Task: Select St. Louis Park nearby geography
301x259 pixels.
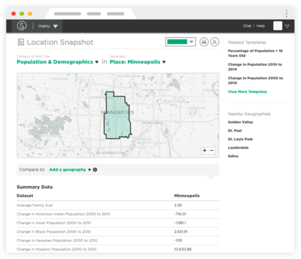Action: tap(240, 139)
